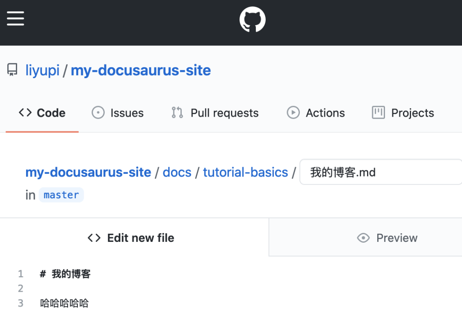This screenshot has height=329, width=462.
Task: Place cursor on the heading line 1 text
Action: pyautogui.click(x=71, y=274)
